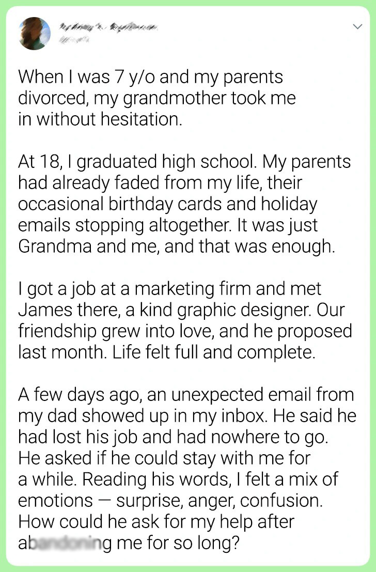Click the poster's profile avatar
The height and width of the screenshot is (572, 376).
point(35,34)
